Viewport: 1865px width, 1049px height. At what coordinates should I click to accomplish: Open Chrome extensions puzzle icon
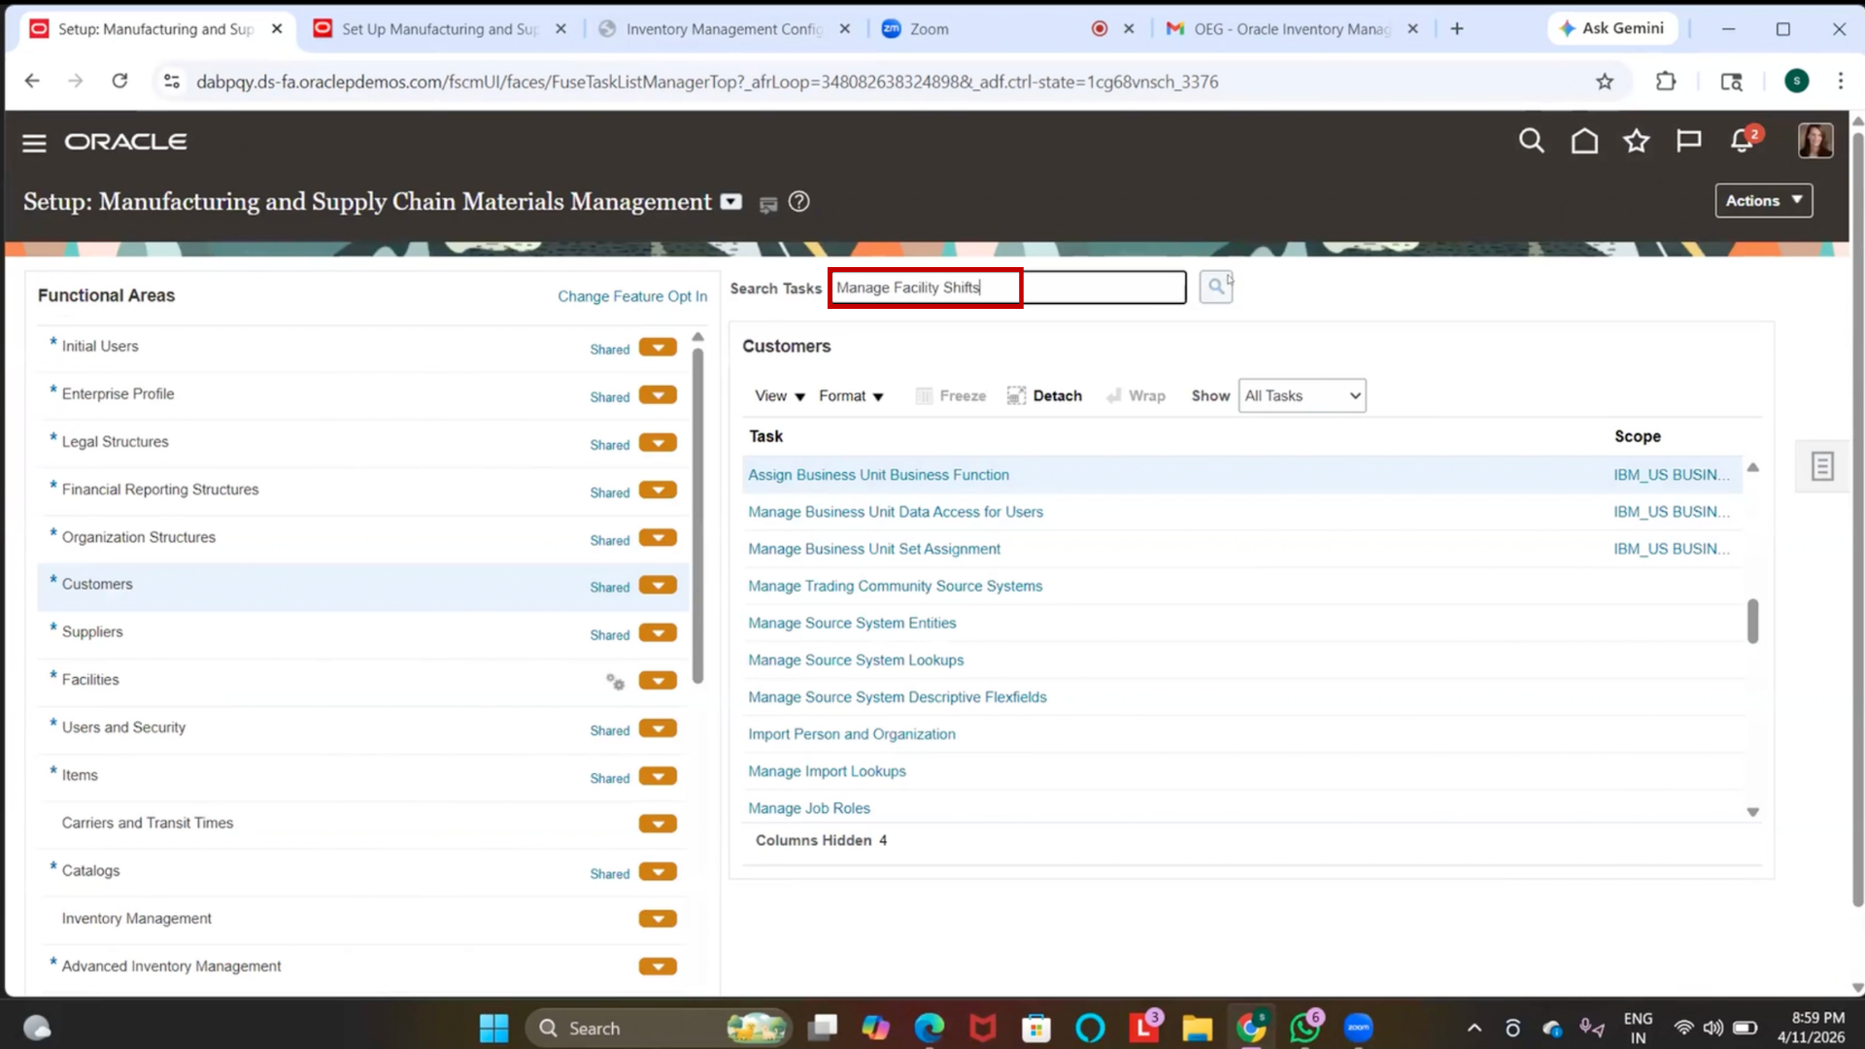pyautogui.click(x=1666, y=82)
